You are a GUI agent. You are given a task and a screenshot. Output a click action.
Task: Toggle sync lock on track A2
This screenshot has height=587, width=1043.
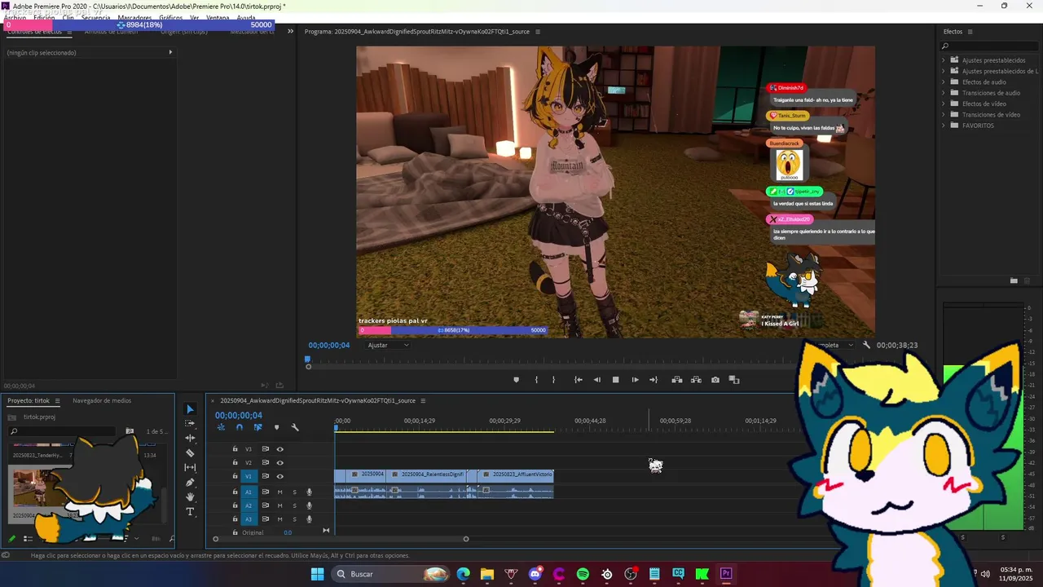click(x=265, y=505)
